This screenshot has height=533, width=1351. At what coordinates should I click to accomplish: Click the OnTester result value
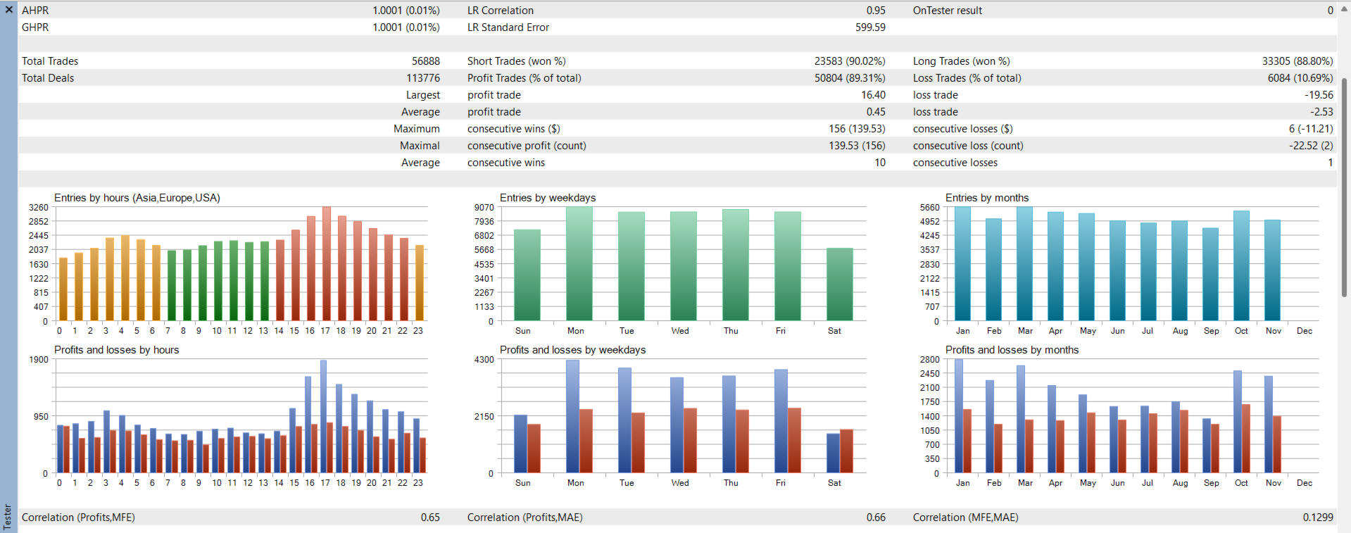[x=1331, y=11]
